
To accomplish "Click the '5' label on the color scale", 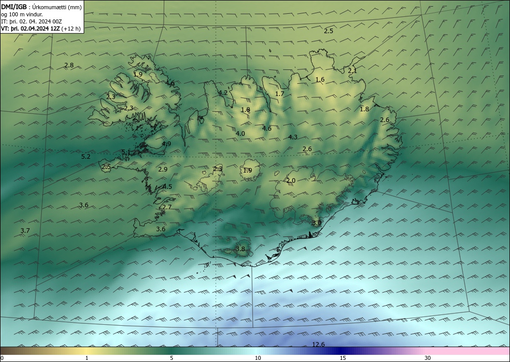I will (x=171, y=358).
